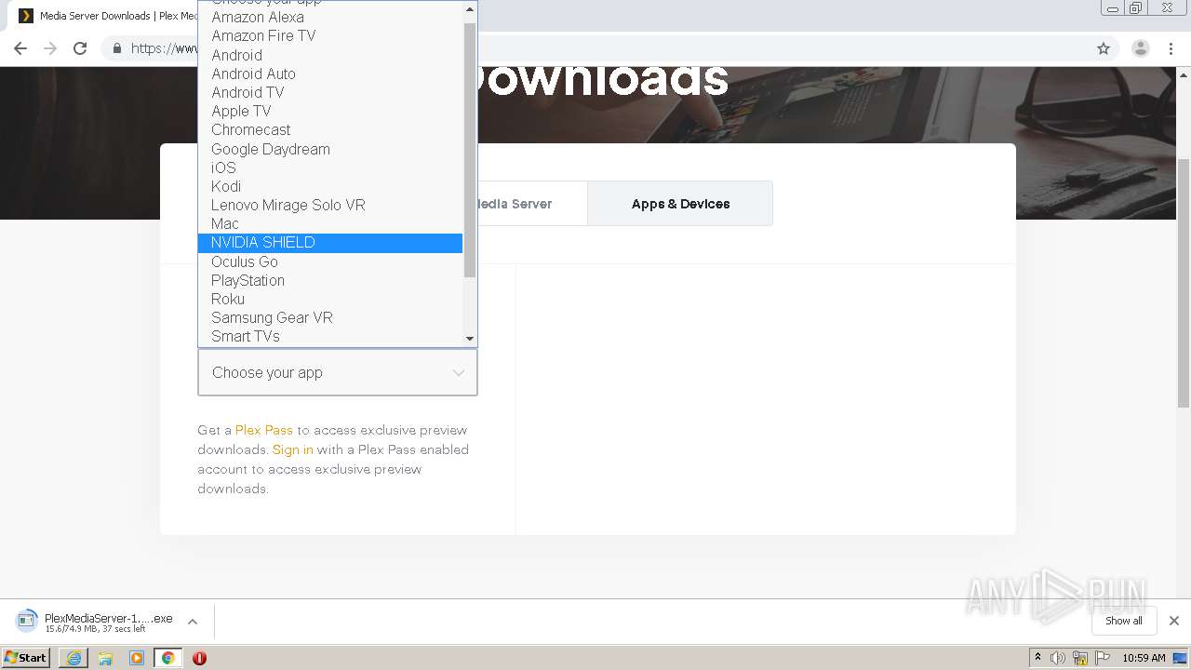Click the browser forward arrow

pyautogui.click(x=50, y=48)
